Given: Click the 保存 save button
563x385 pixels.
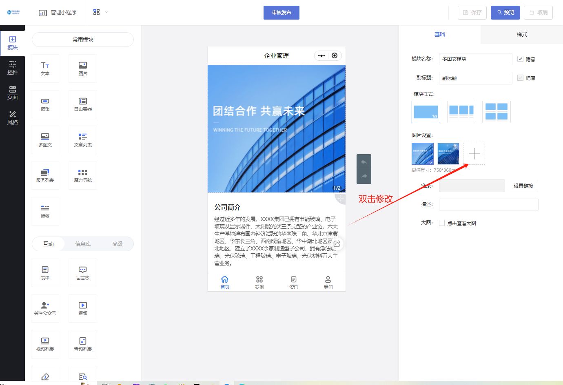Looking at the screenshot, I should (x=472, y=13).
